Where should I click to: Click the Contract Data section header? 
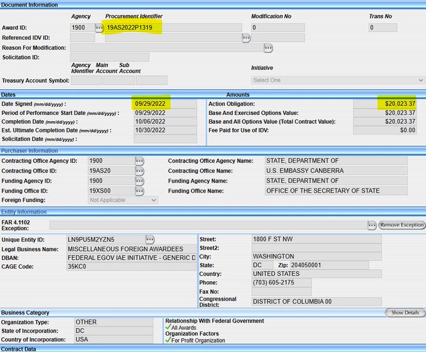point(19,348)
